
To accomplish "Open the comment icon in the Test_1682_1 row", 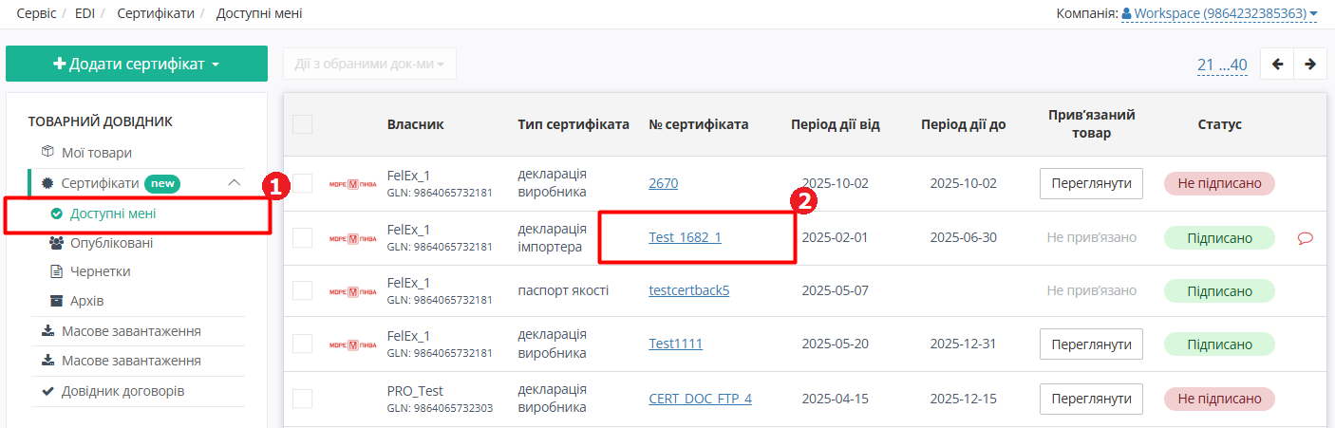I will click(1305, 238).
